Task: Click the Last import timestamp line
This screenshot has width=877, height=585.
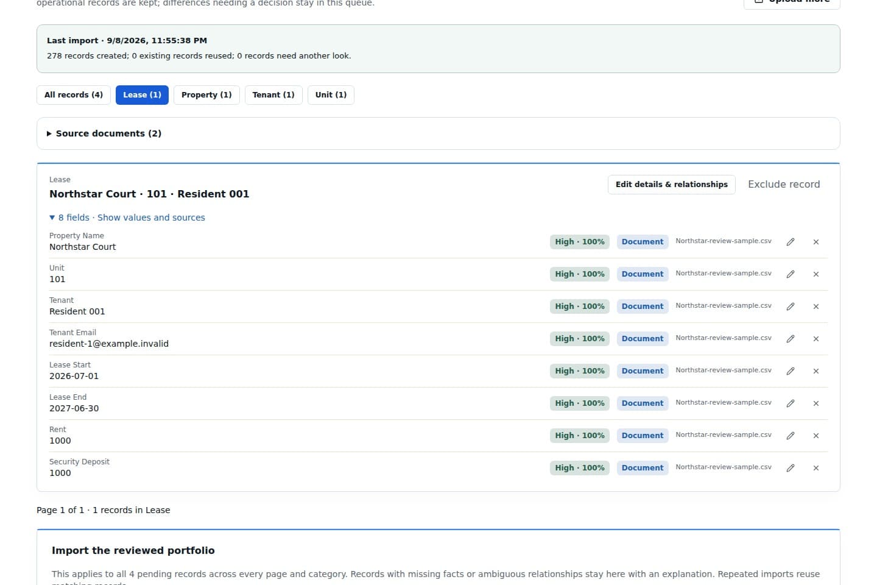Action: [x=127, y=41]
